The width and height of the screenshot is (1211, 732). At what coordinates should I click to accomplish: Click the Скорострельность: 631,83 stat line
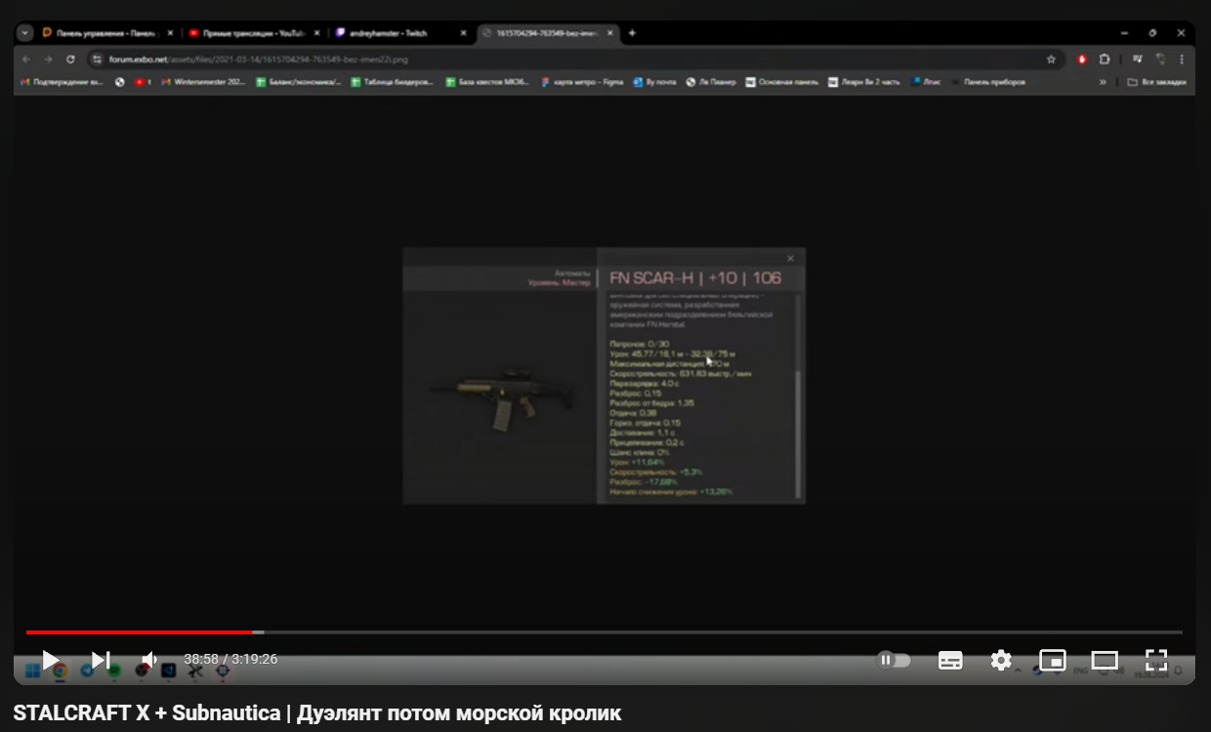click(680, 373)
